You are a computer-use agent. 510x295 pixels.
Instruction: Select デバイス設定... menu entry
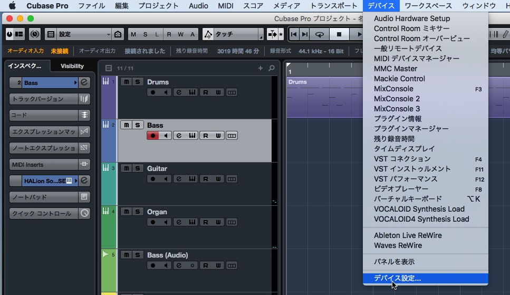point(426,279)
